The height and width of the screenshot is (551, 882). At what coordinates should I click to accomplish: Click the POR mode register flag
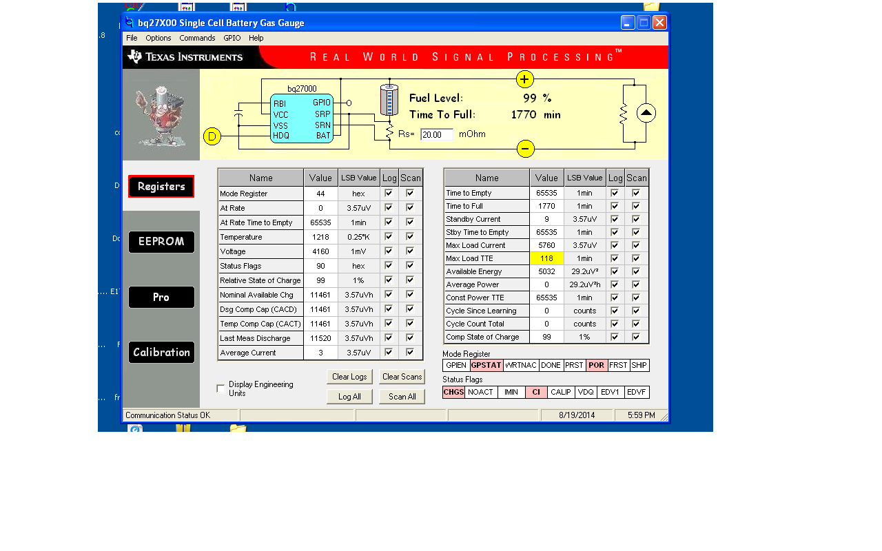[x=597, y=366]
